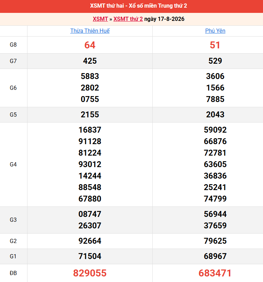263x282 pixels.
Task: Select the G7 row label
Action: (x=13, y=61)
